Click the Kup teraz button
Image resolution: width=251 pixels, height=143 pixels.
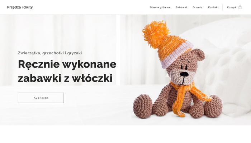pyautogui.click(x=41, y=98)
